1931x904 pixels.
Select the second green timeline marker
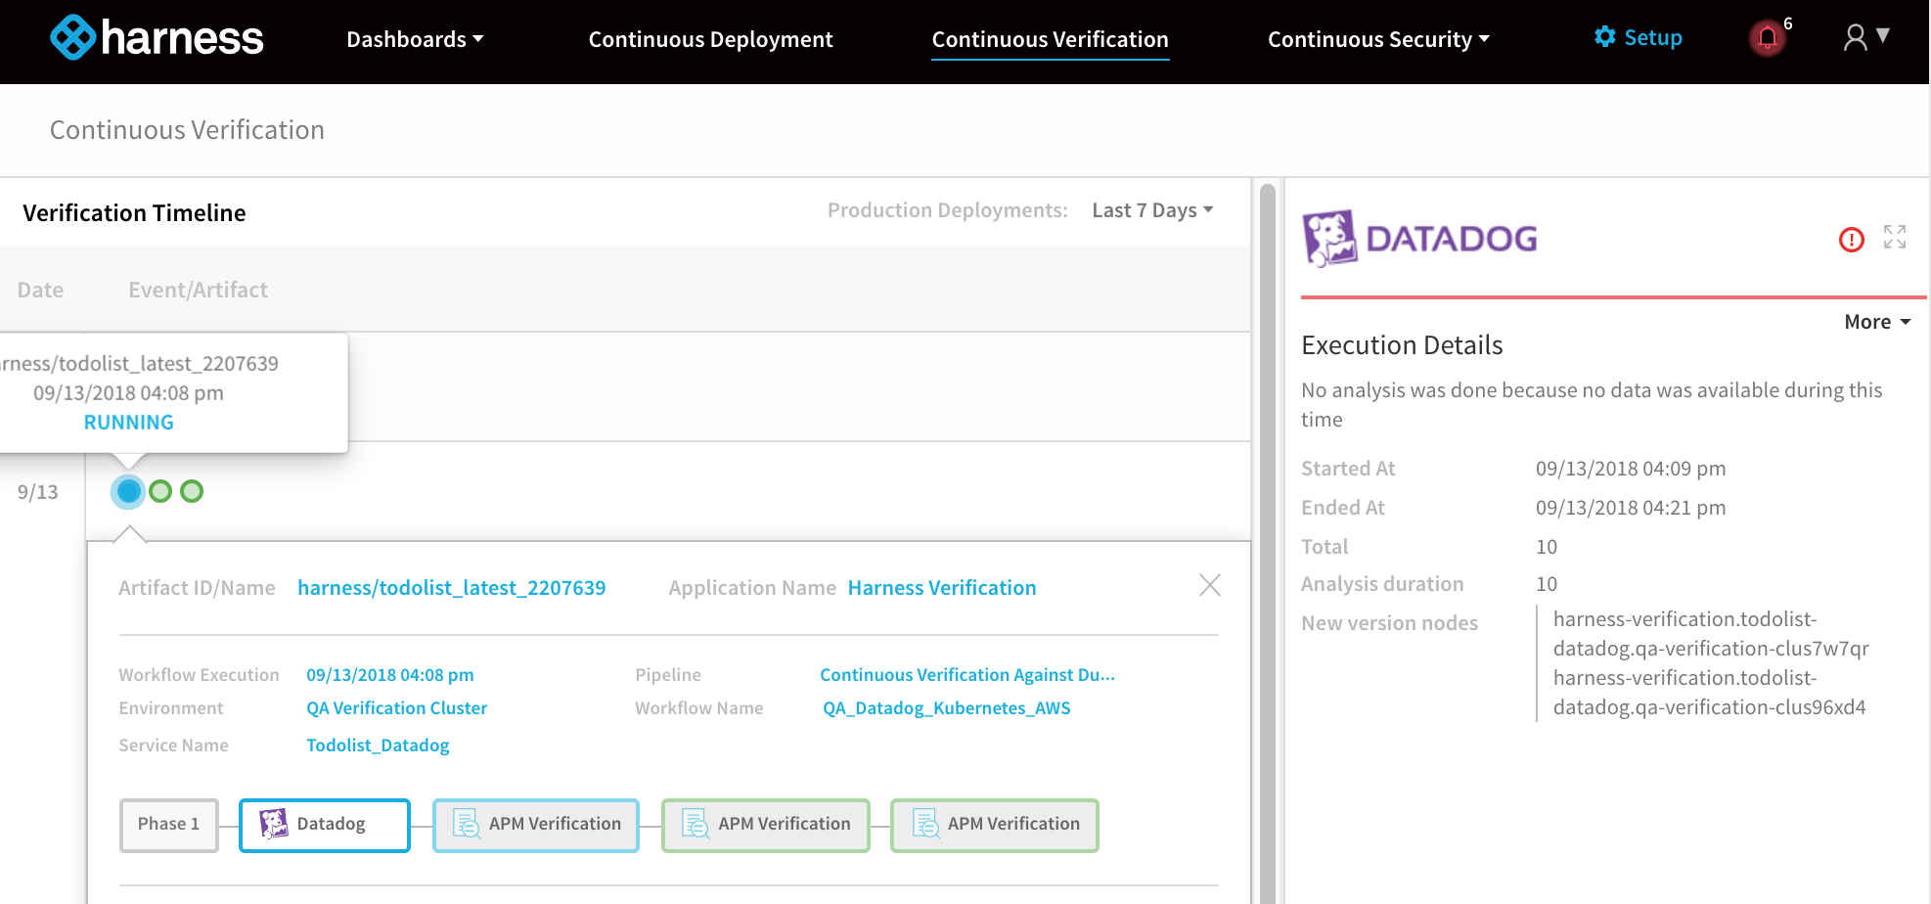160,491
